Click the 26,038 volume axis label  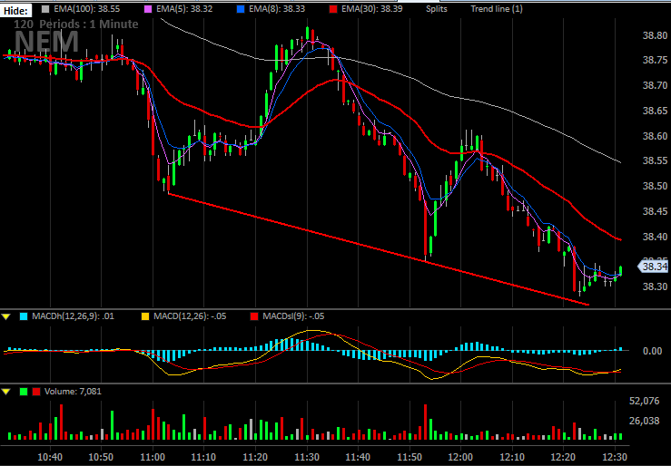(644, 422)
